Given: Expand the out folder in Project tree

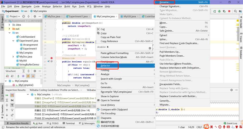Looking at the screenshot, I should [9, 29].
